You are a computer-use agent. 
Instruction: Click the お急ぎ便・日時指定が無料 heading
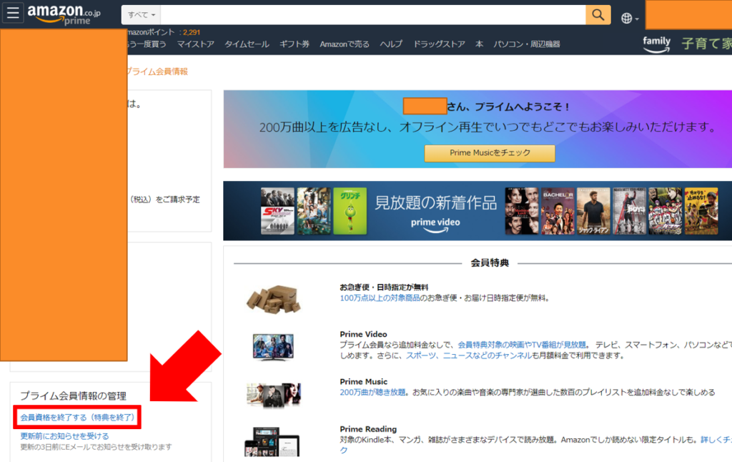point(384,287)
